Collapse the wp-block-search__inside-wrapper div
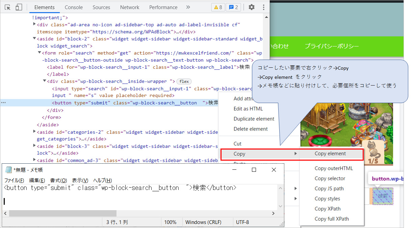The height and width of the screenshot is (228, 413). 45,81
